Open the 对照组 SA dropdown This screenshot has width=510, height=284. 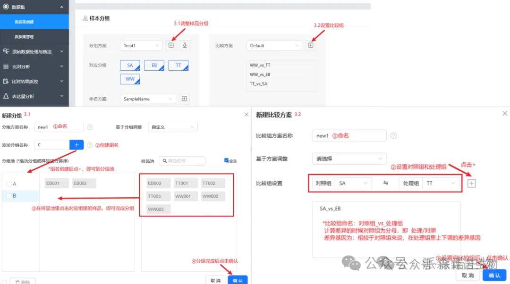(x=353, y=183)
